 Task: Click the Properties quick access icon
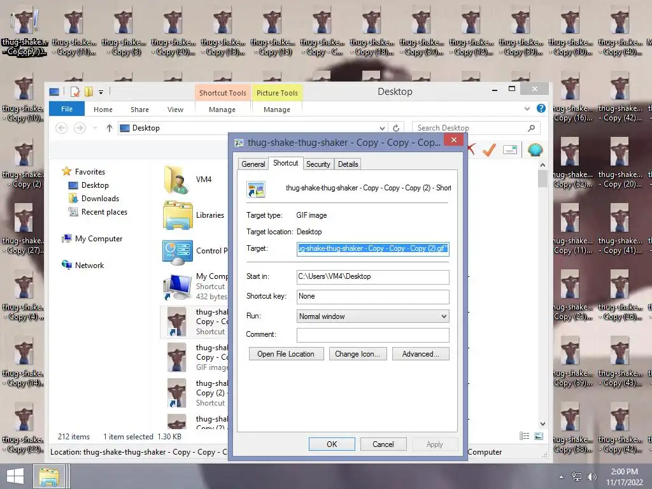point(75,92)
